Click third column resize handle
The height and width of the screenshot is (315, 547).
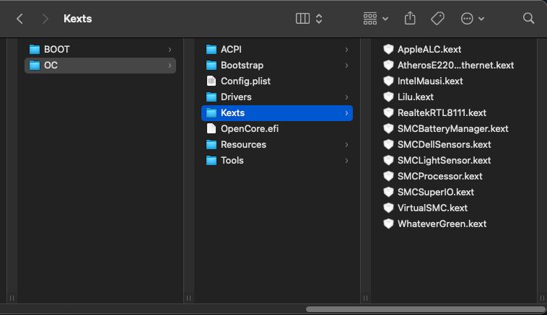(366, 298)
